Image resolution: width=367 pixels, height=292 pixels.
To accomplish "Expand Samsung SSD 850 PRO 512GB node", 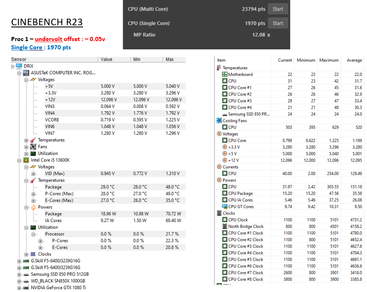I will tap(19, 275).
